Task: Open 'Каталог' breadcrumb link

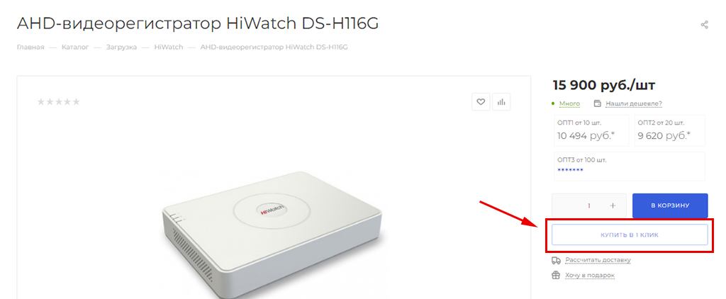Action: click(75, 47)
